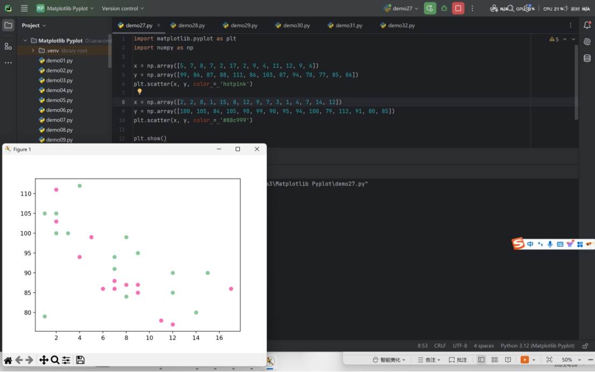Viewport: 595px width, 372px height.
Task: Open the demo27 run configuration dropdown
Action: click(x=401, y=9)
